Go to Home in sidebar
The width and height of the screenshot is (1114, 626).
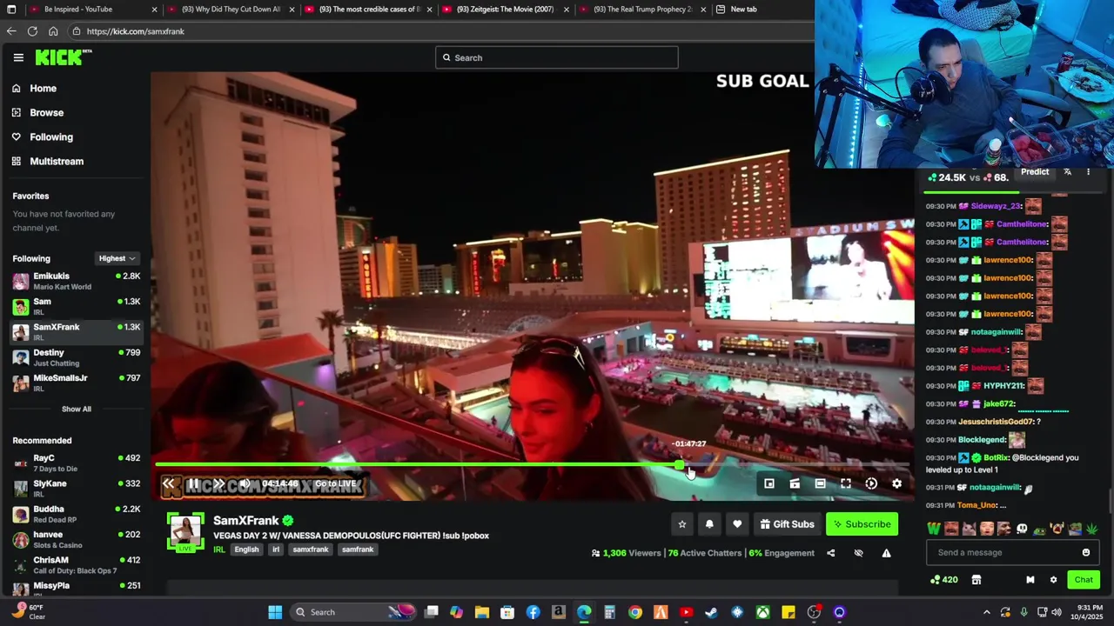coord(35,88)
